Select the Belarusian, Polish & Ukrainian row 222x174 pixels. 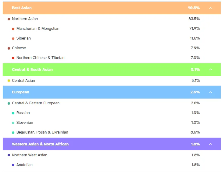[x=112, y=132]
